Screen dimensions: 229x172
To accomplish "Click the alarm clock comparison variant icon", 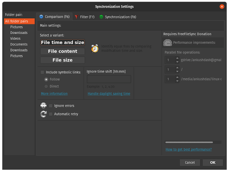I will click(x=94, y=48).
